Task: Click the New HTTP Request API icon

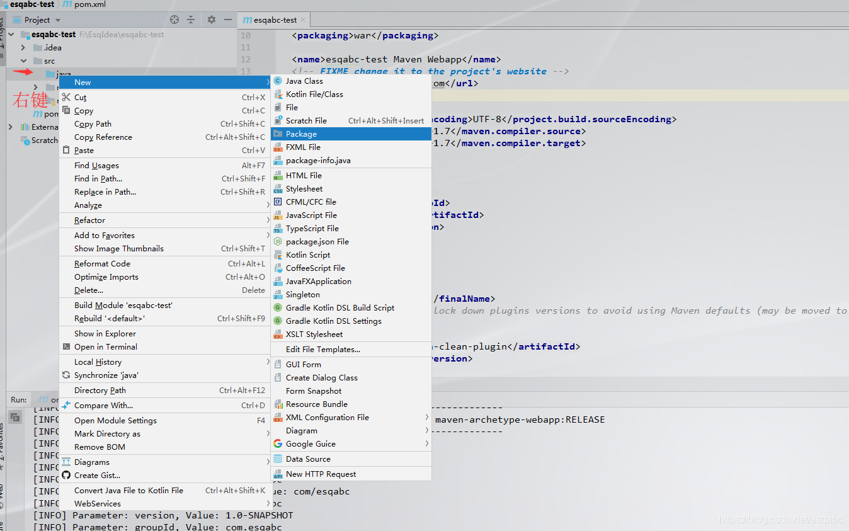Action: tap(278, 474)
